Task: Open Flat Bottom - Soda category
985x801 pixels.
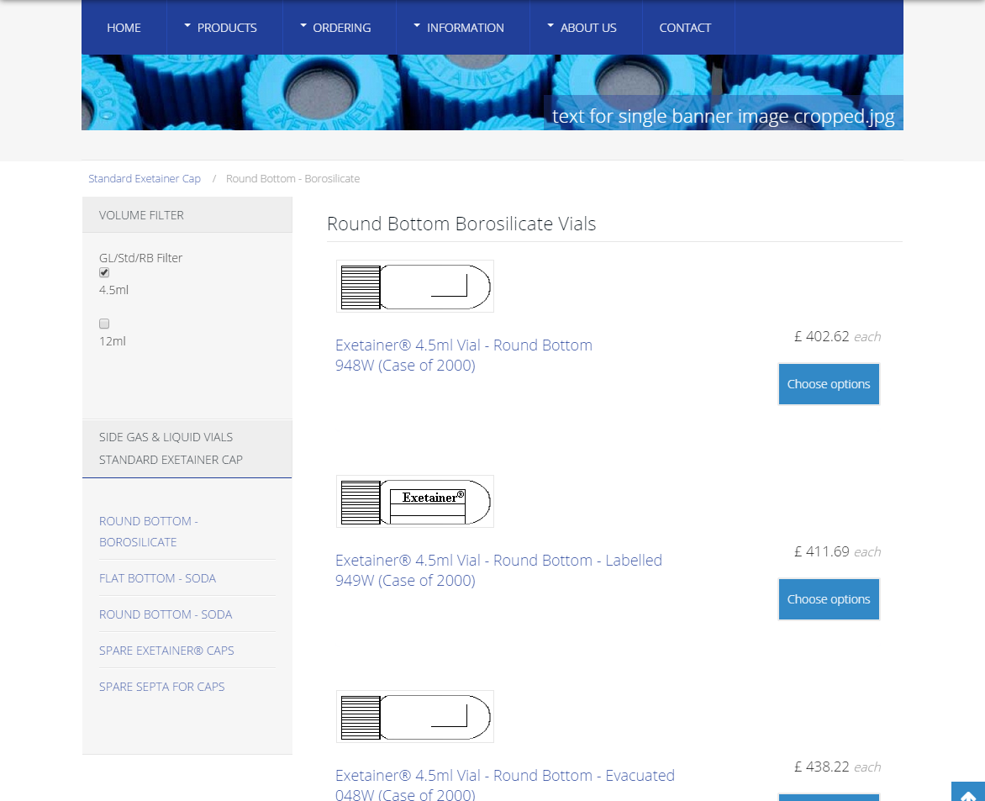Action: click(x=158, y=578)
